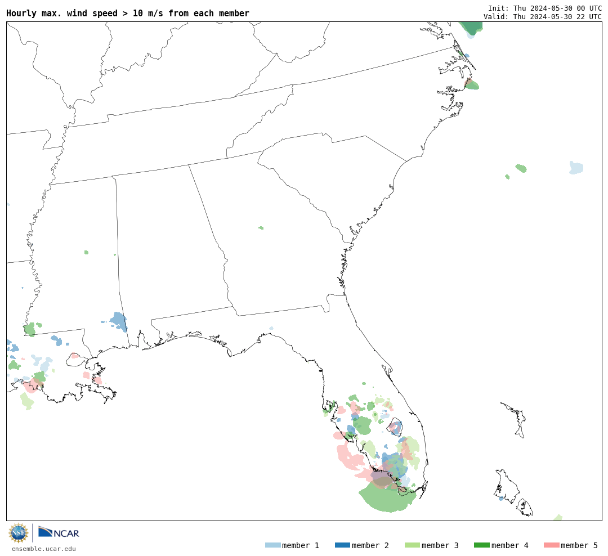608x556 pixels.
Task: Click the NSF logo icon
Action: (19, 533)
